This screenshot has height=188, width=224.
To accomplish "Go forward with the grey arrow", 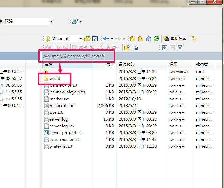I will 118,39.
